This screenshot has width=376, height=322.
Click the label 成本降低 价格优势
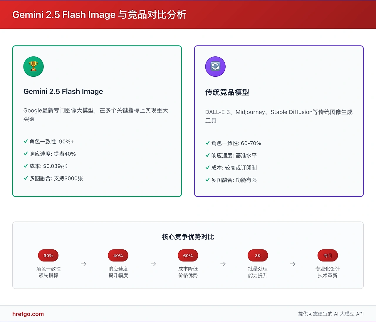click(x=188, y=272)
